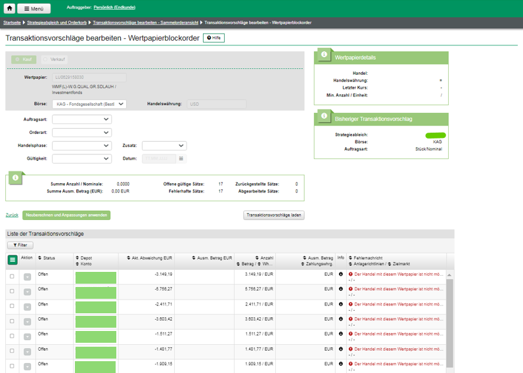Open the Orderart dropdown
The width and height of the screenshot is (523, 373).
pyautogui.click(x=81, y=133)
